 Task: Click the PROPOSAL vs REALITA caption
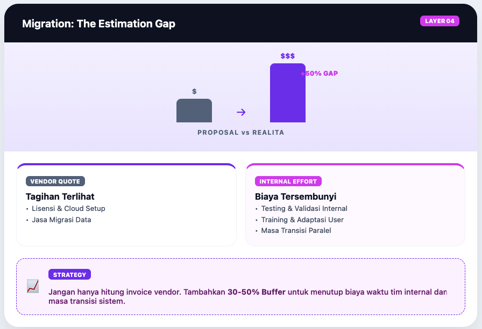coord(240,133)
